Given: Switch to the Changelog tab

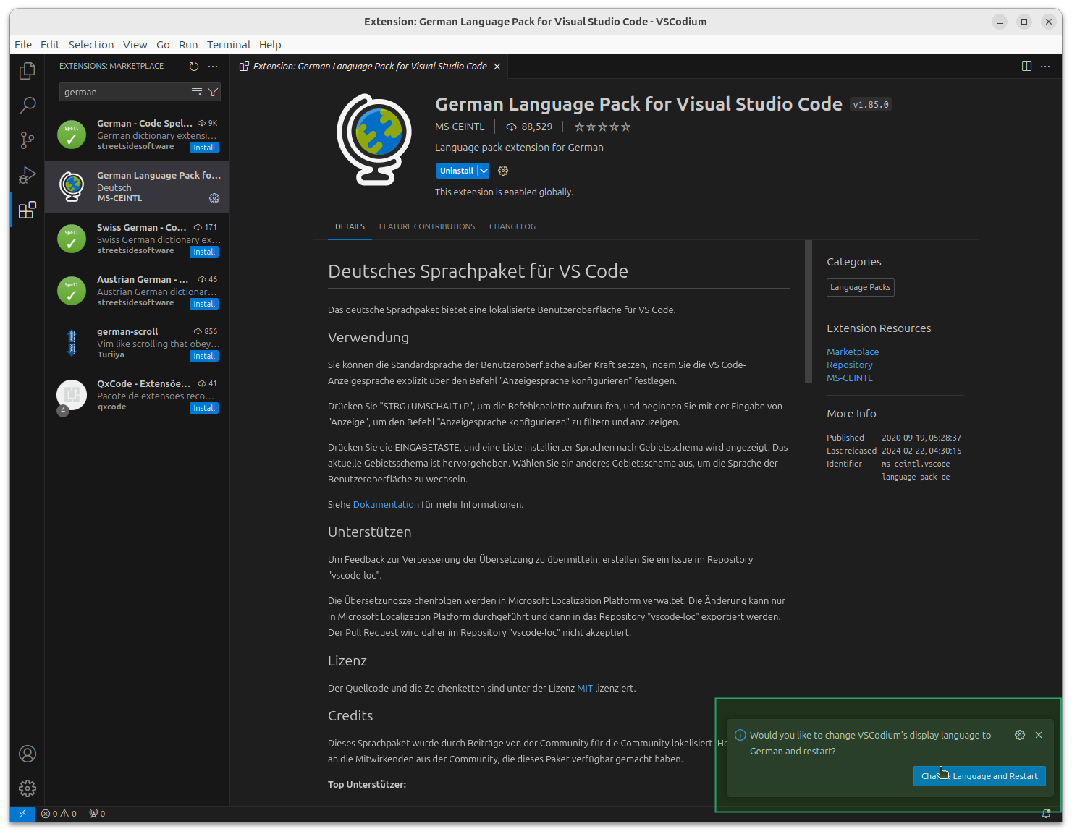Looking at the screenshot, I should 512,226.
